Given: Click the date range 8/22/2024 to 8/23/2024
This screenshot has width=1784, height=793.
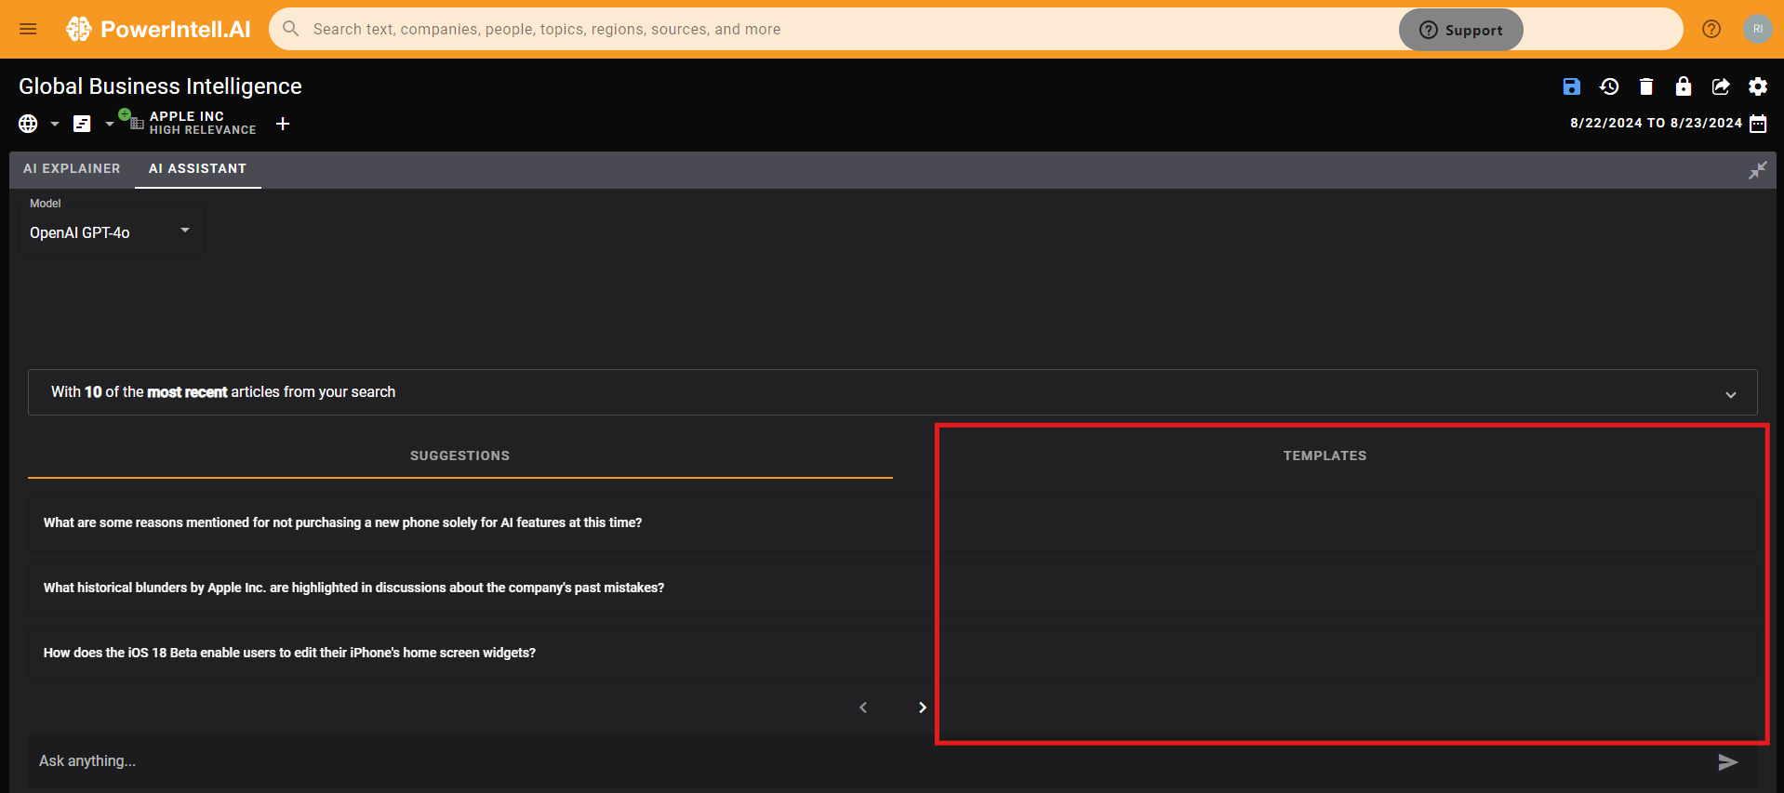Looking at the screenshot, I should tap(1656, 123).
